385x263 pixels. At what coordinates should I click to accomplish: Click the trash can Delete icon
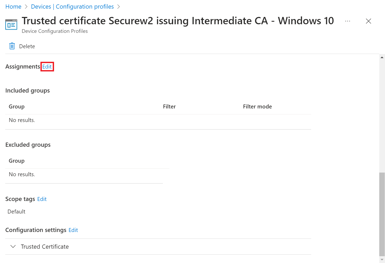point(12,46)
